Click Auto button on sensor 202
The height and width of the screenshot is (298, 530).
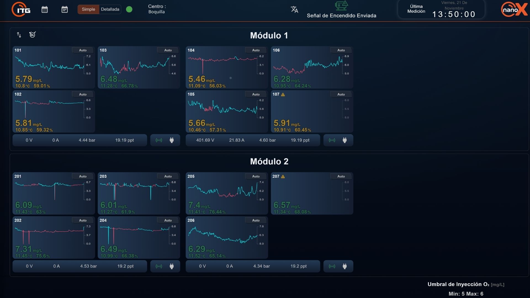pyautogui.click(x=83, y=220)
